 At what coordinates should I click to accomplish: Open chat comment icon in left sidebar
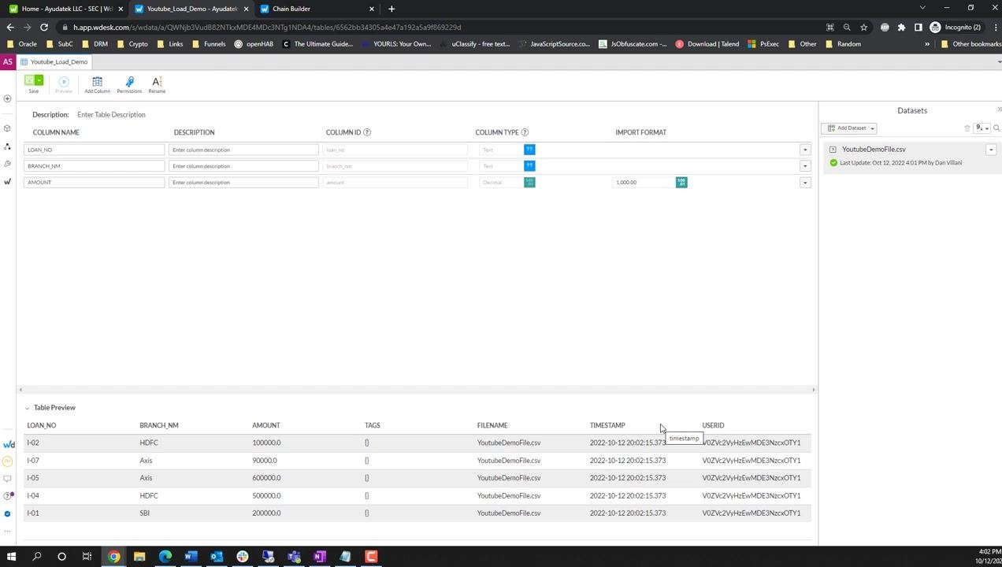tap(7, 479)
